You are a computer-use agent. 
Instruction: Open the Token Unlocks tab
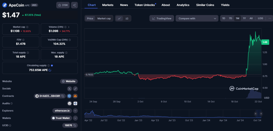tap(145, 5)
